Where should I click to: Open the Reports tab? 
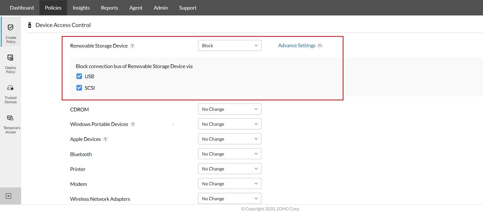pos(109,8)
